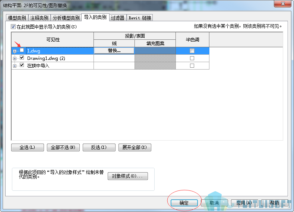Image resolution: width=294 pixels, height=212 pixels.
Task: Enable halftone for the 1.dwg row
Action: pos(192,51)
